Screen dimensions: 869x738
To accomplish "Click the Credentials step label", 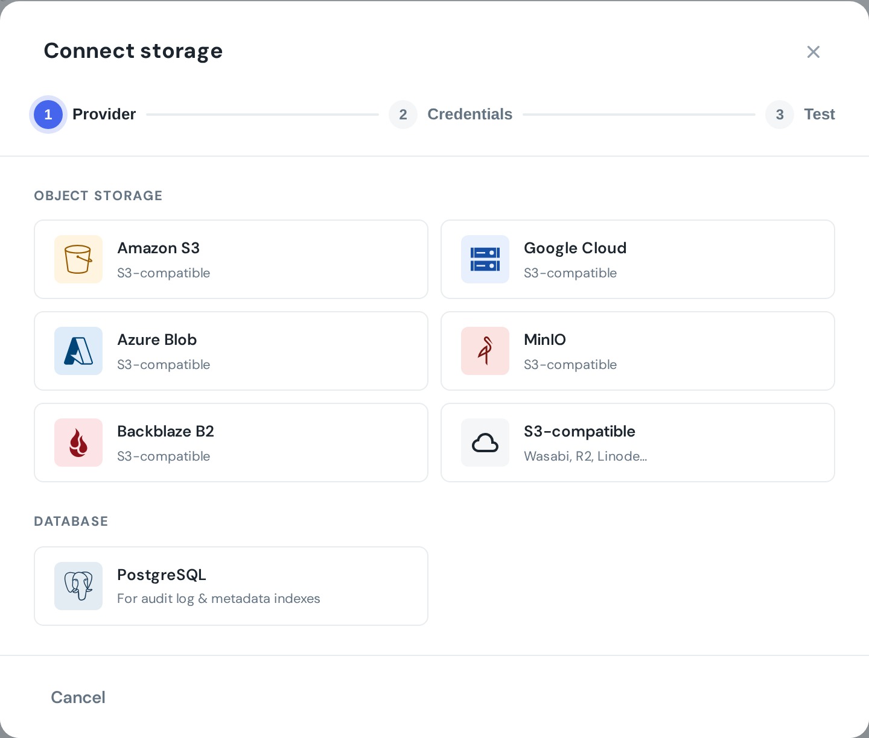I will tap(470, 114).
